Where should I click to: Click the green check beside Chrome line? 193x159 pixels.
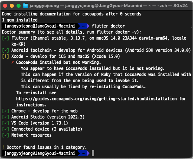[5, 111]
